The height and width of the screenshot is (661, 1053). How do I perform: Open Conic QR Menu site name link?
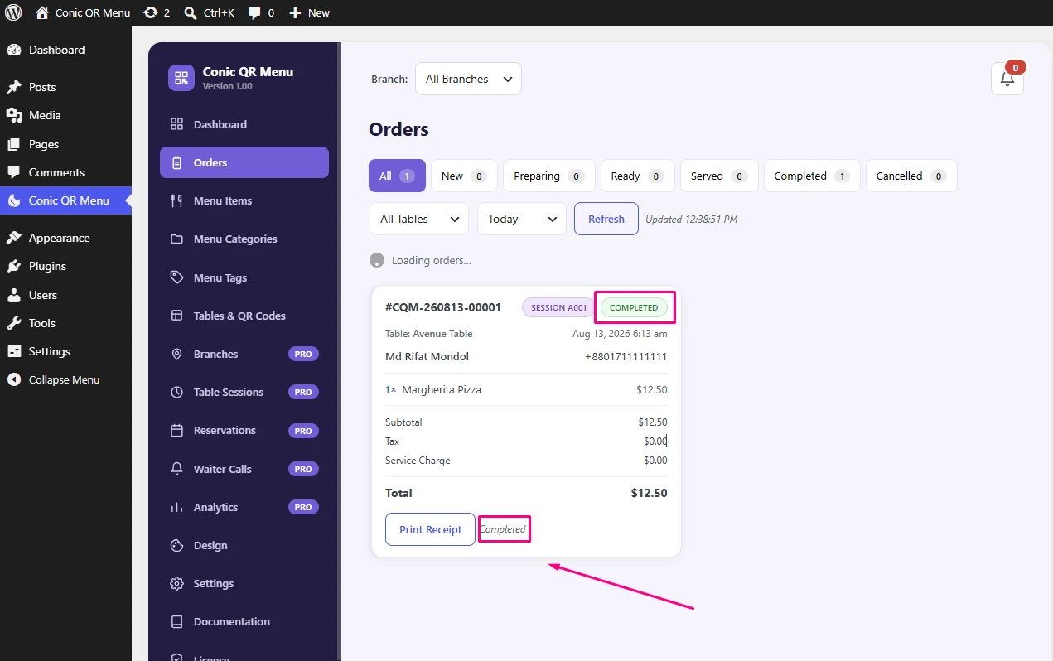tap(93, 12)
